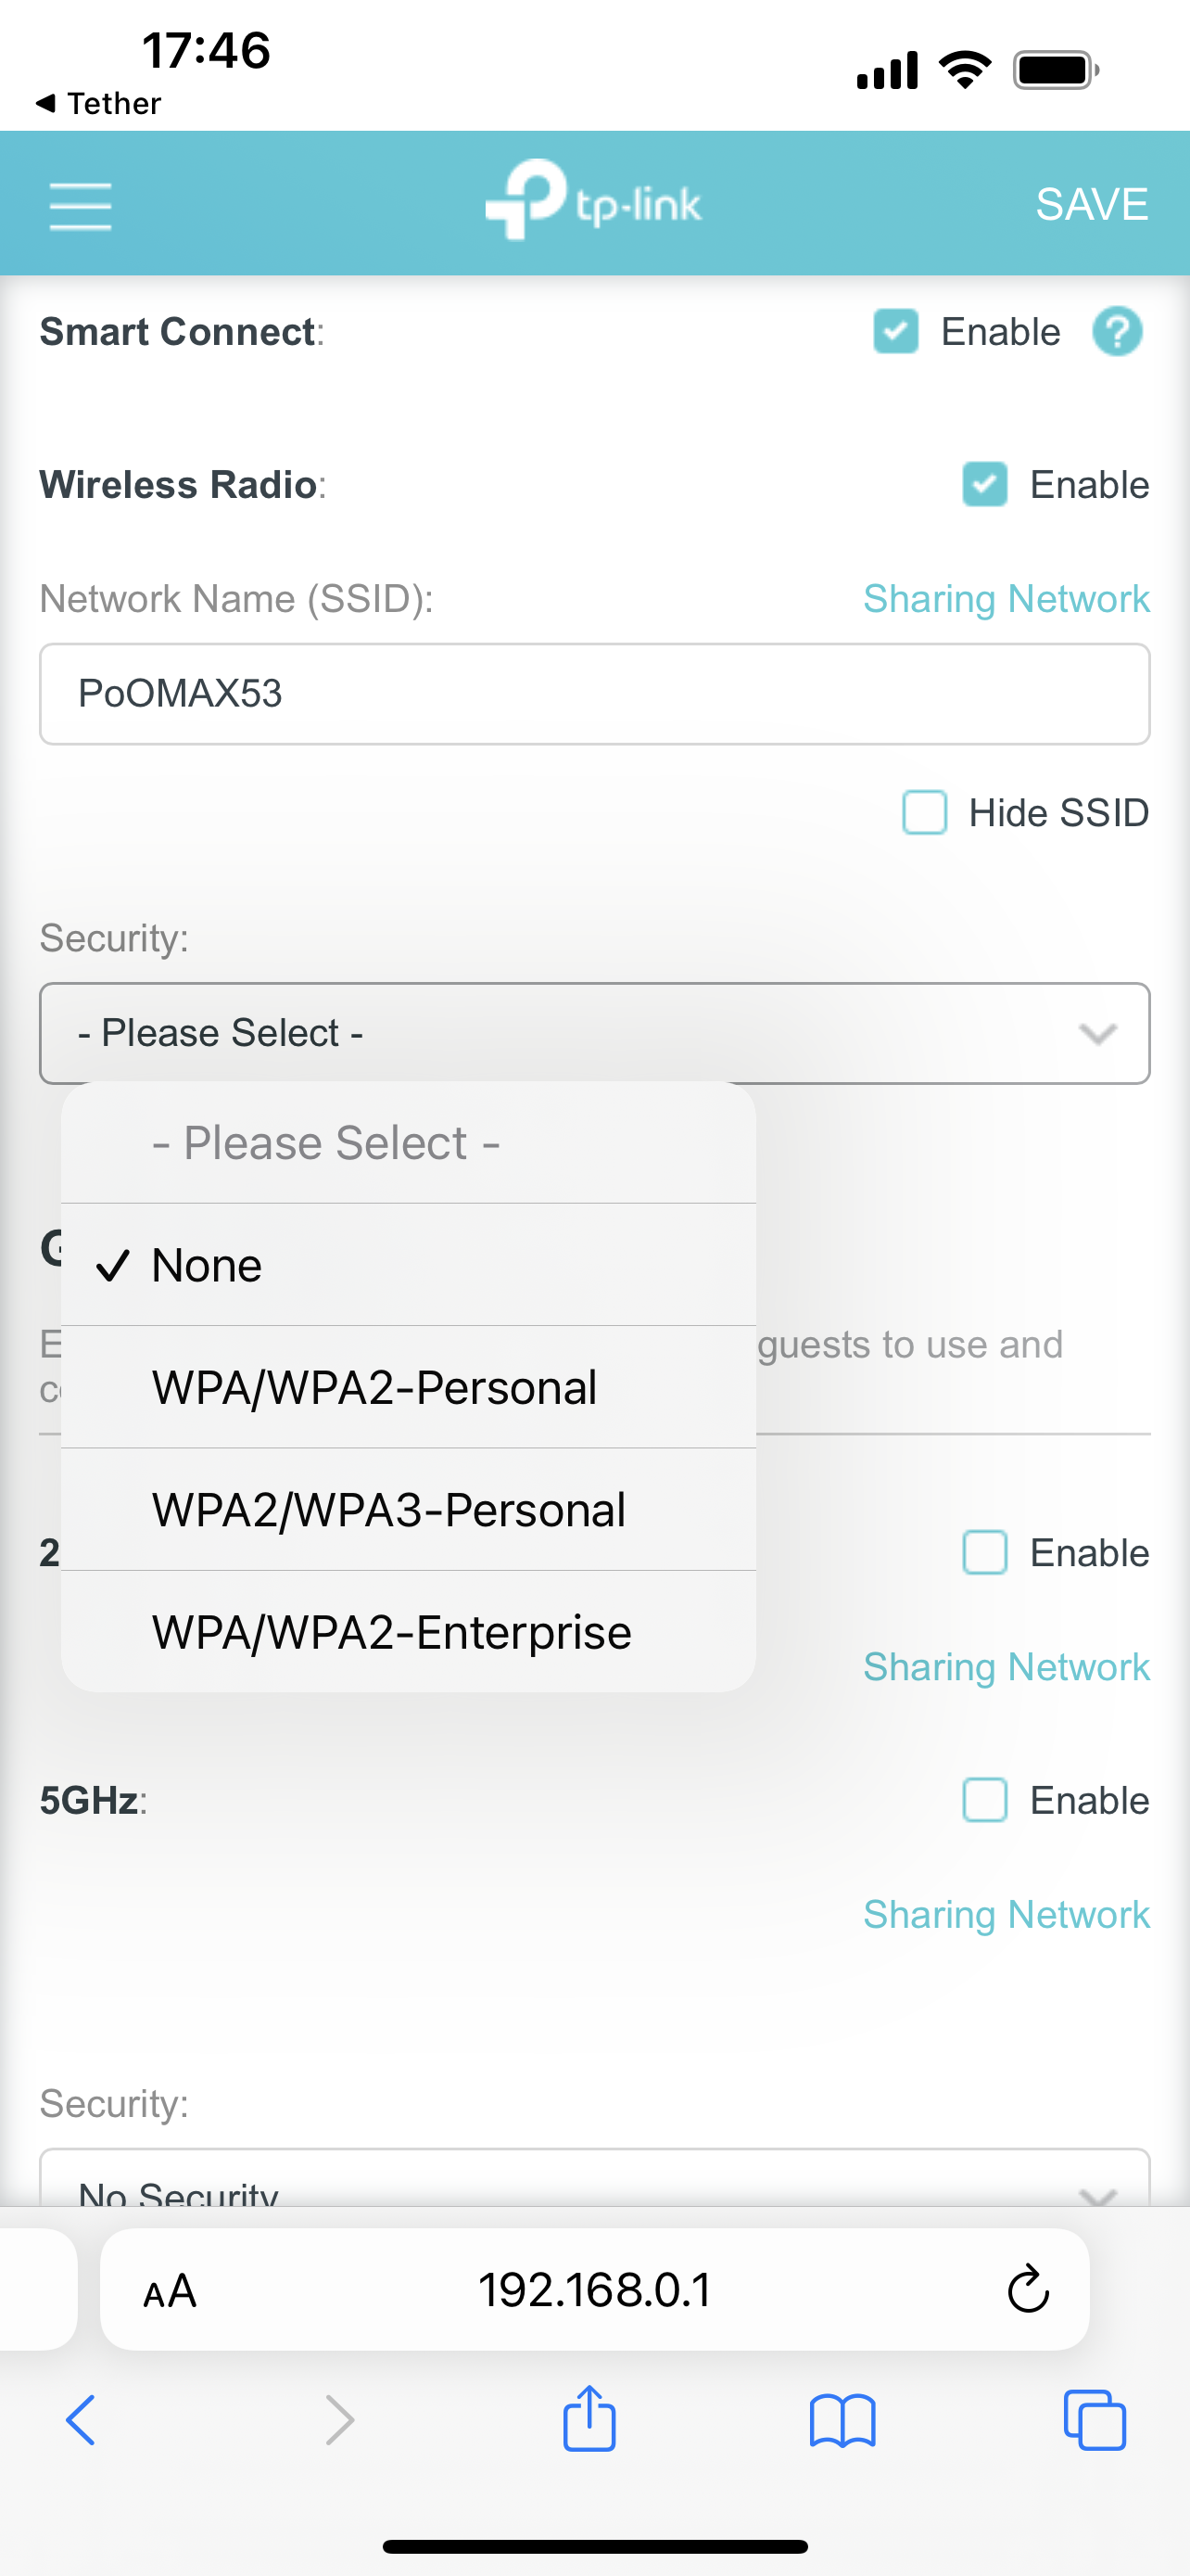Enable the 5GHz guest network checkbox
Viewport: 1190px width, 2576px height.
coord(984,1800)
